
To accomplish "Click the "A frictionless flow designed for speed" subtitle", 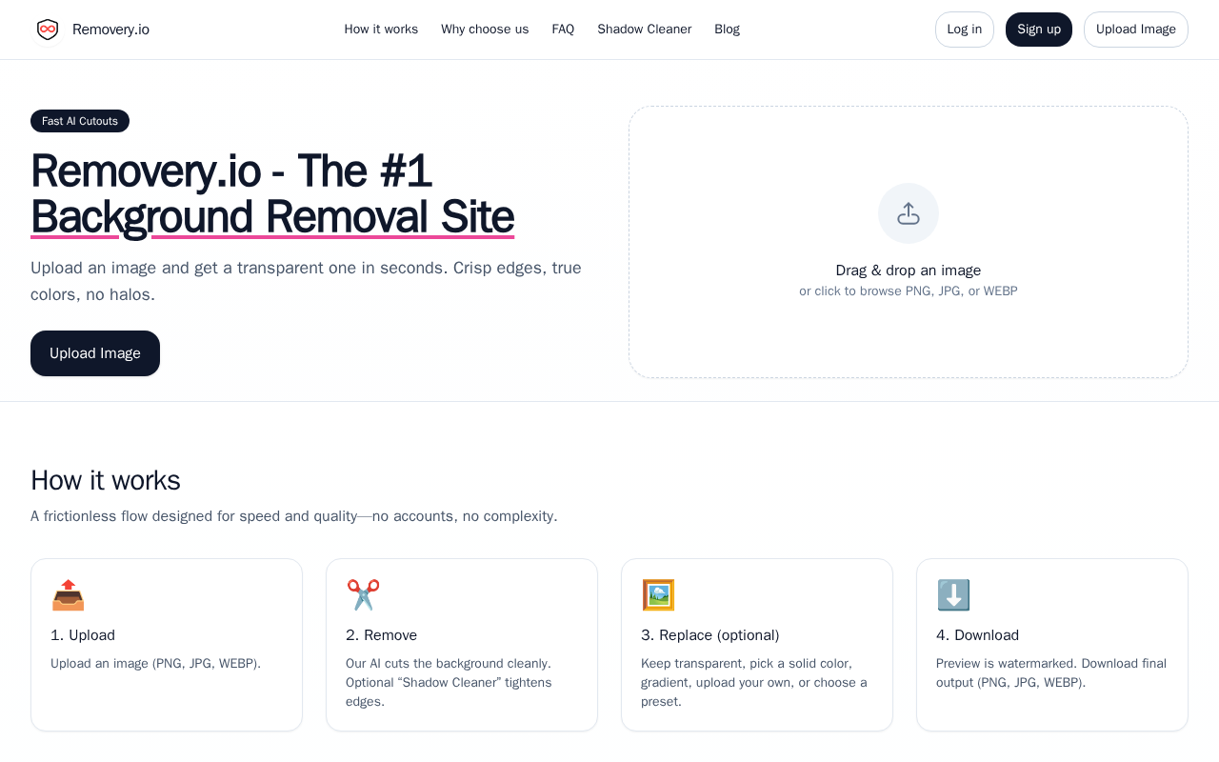I will point(294,516).
